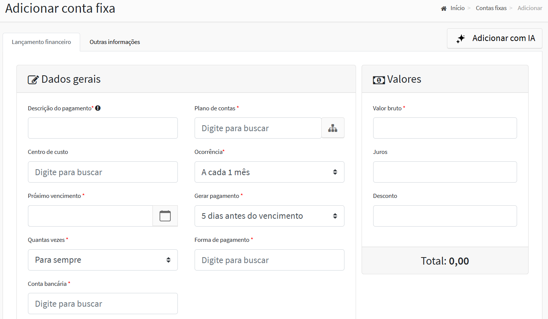Focus the Próximo vencimento date field
The height and width of the screenshot is (319, 548).
[90, 216]
